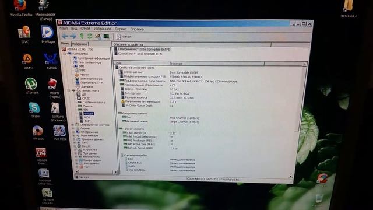Viewport: 373px width, 210px height.
Task: Click the green Refresh toolbar icon
Action: tap(90, 36)
